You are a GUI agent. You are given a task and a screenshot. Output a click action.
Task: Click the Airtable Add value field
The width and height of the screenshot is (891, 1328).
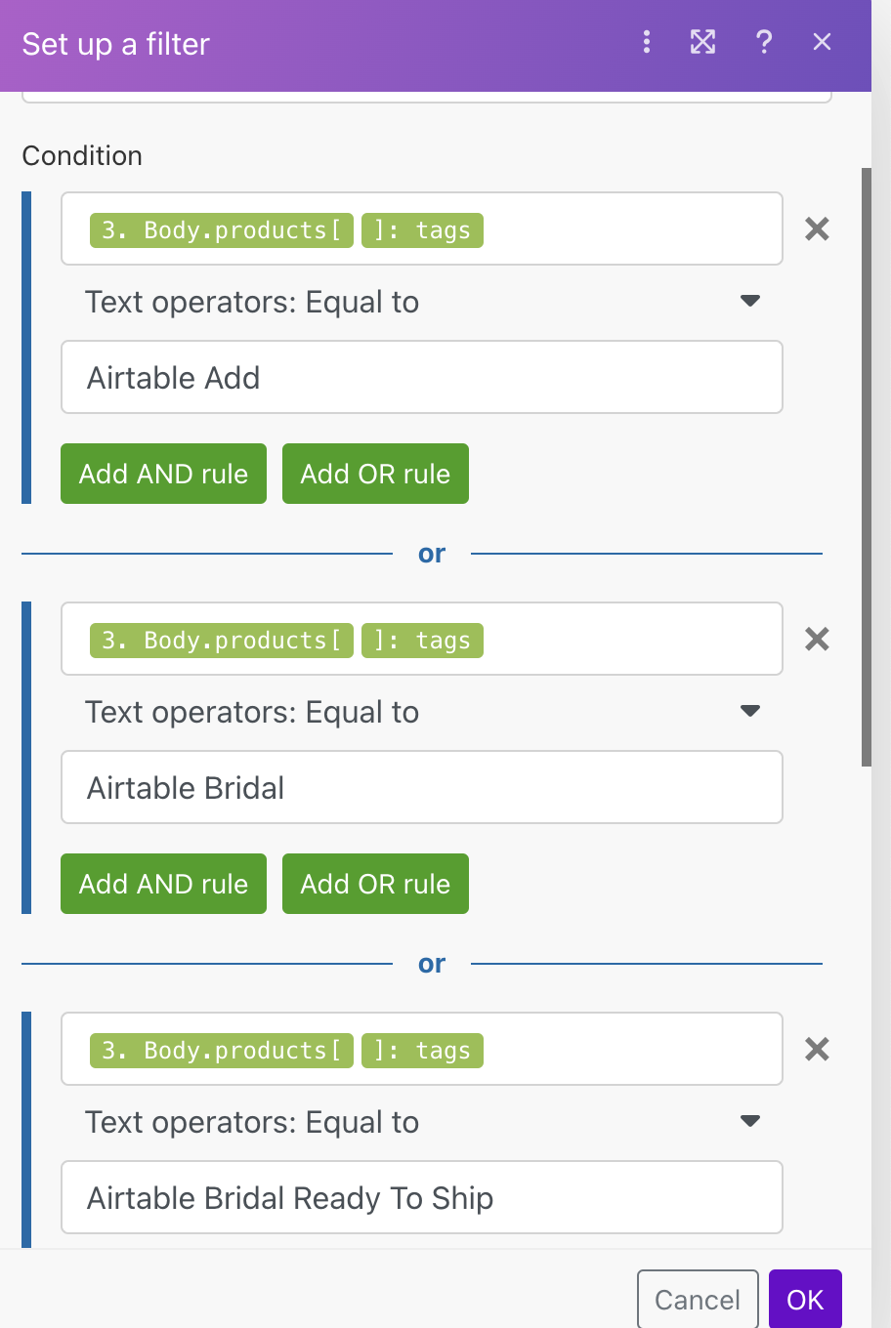click(422, 378)
